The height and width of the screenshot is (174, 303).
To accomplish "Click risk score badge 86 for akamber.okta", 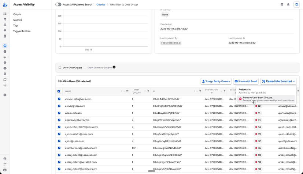I will (x=258, y=148).
